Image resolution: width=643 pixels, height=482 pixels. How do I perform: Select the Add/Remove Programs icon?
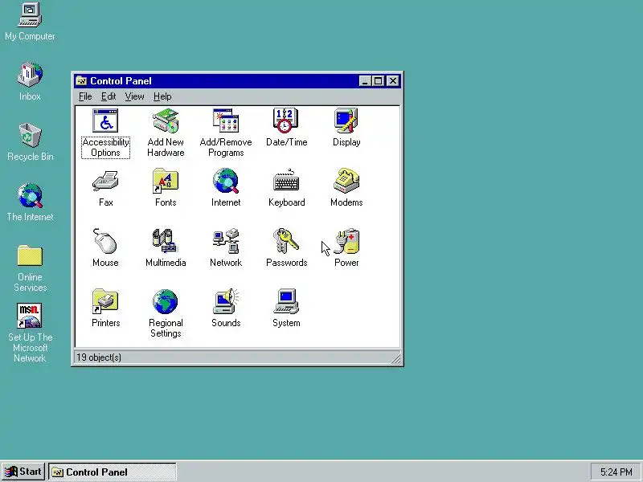[x=226, y=120]
